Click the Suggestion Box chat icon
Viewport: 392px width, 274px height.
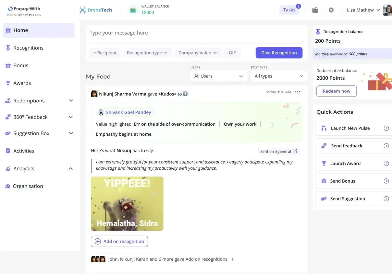pos(8,133)
